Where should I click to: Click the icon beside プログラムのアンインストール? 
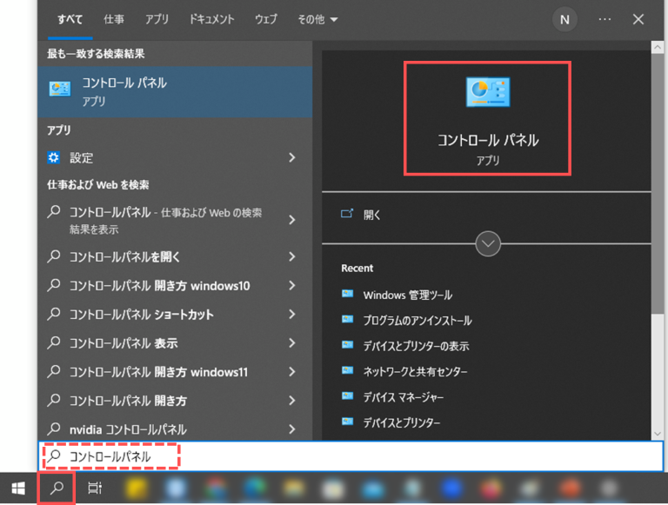point(348,319)
